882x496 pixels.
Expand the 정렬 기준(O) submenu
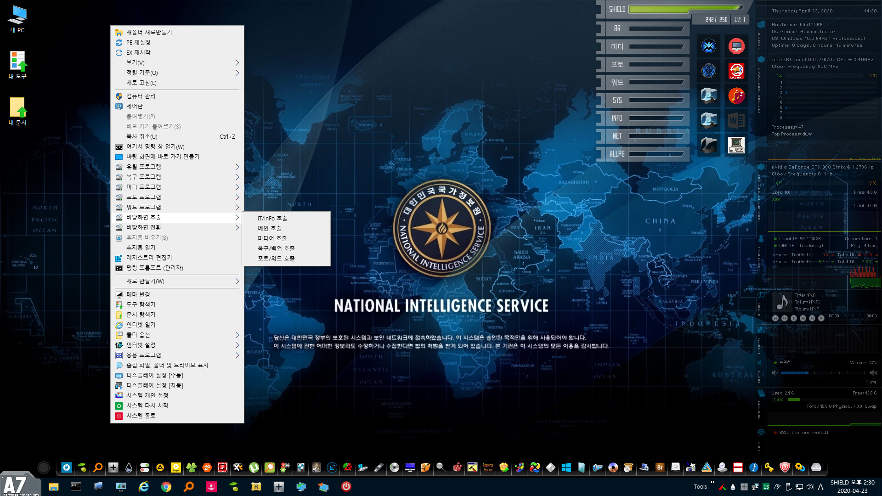[177, 73]
